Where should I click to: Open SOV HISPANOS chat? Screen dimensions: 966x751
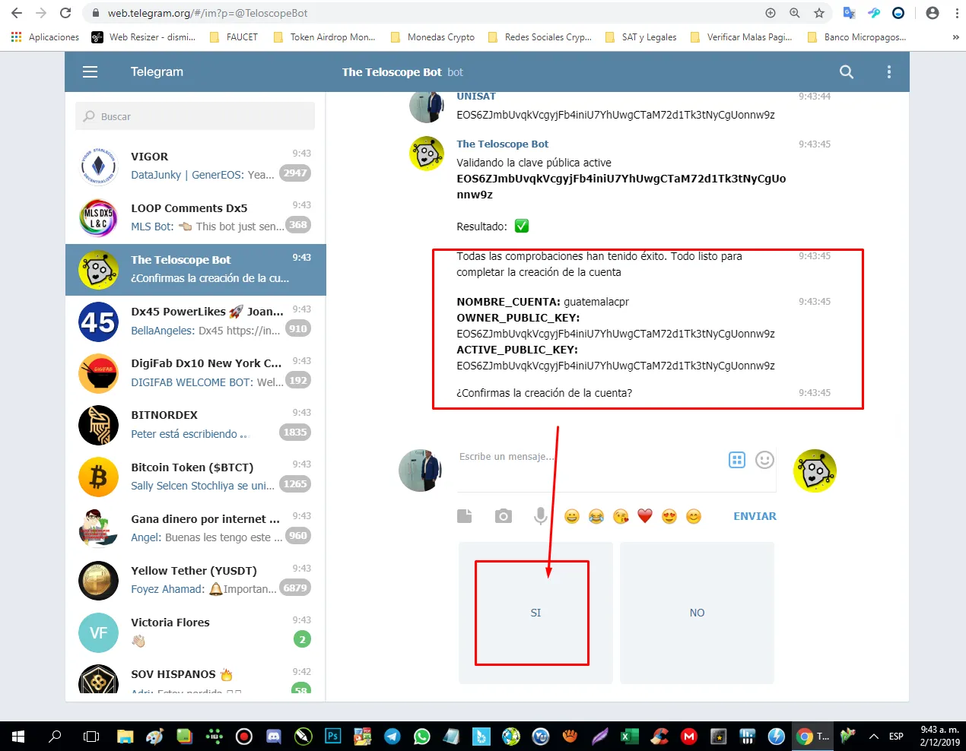(x=195, y=677)
